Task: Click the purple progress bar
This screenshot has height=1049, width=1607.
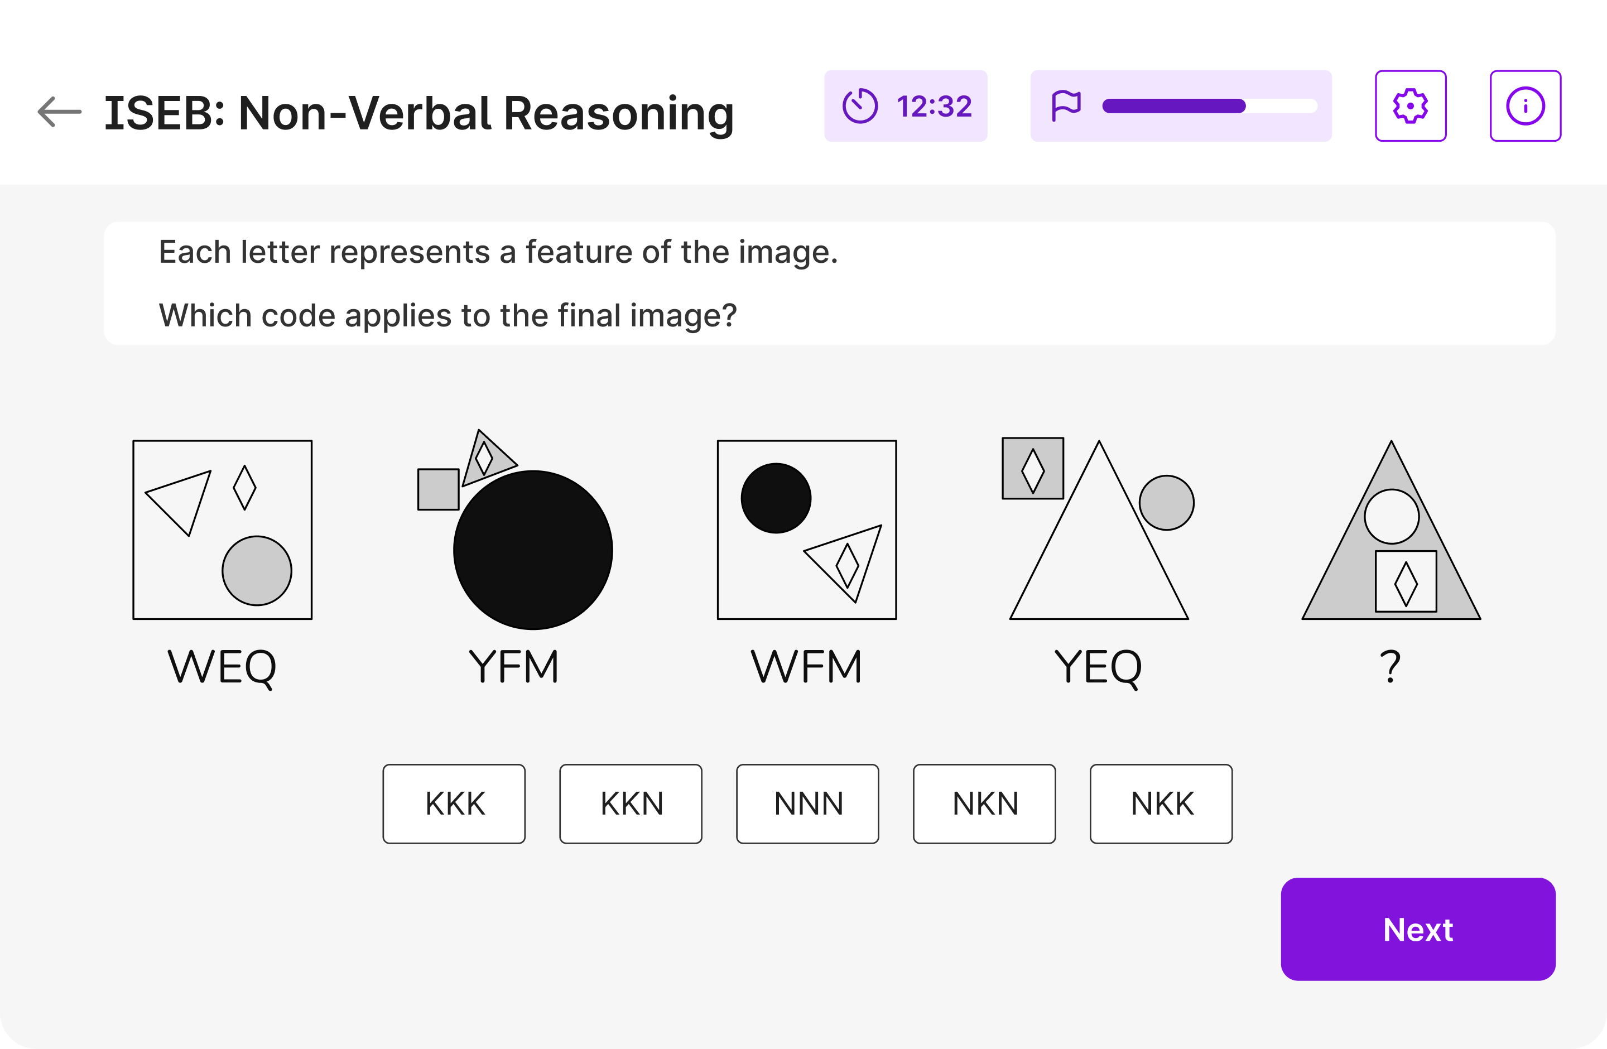Action: [x=1173, y=106]
